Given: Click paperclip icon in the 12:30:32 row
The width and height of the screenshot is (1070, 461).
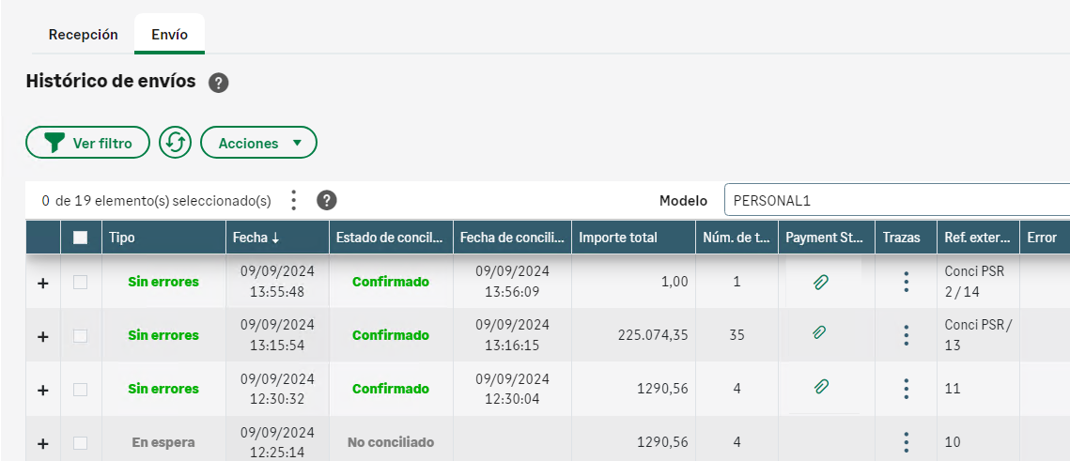Looking at the screenshot, I should 820,386.
